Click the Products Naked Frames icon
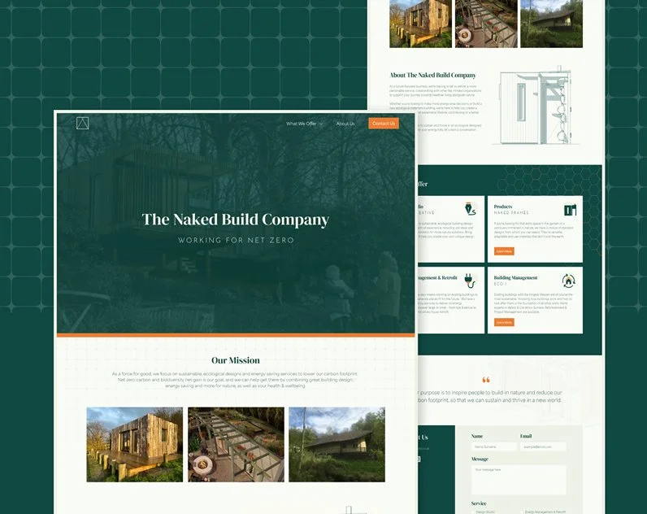This screenshot has height=514, width=647. pyautogui.click(x=570, y=209)
